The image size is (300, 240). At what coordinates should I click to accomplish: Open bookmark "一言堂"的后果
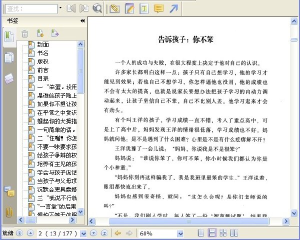pyautogui.click(x=57, y=206)
